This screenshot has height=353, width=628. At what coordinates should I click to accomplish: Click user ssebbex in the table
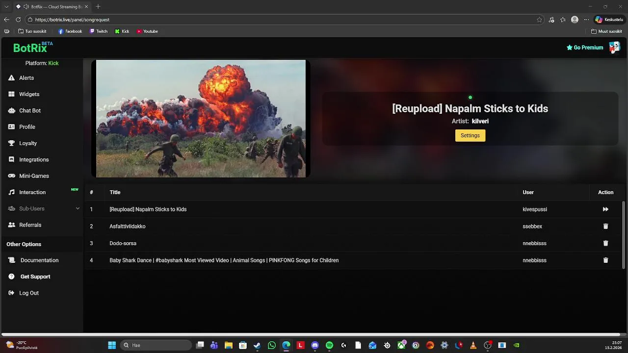(x=532, y=227)
